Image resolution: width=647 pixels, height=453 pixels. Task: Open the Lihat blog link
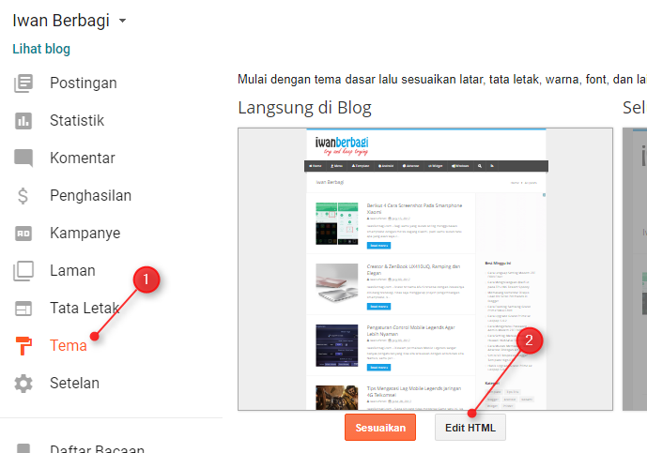pyautogui.click(x=41, y=49)
